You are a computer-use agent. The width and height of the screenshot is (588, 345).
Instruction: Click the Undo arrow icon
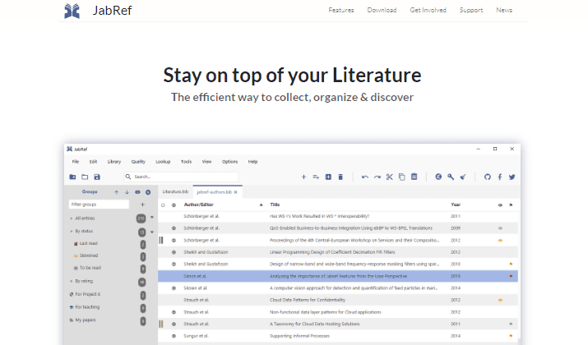pos(365,177)
